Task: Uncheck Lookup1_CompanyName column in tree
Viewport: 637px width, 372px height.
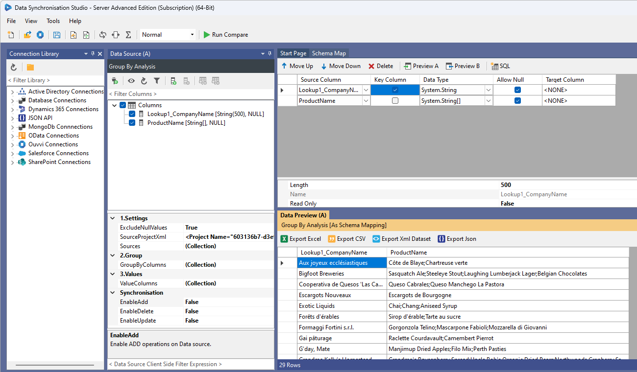Action: [x=132, y=114]
